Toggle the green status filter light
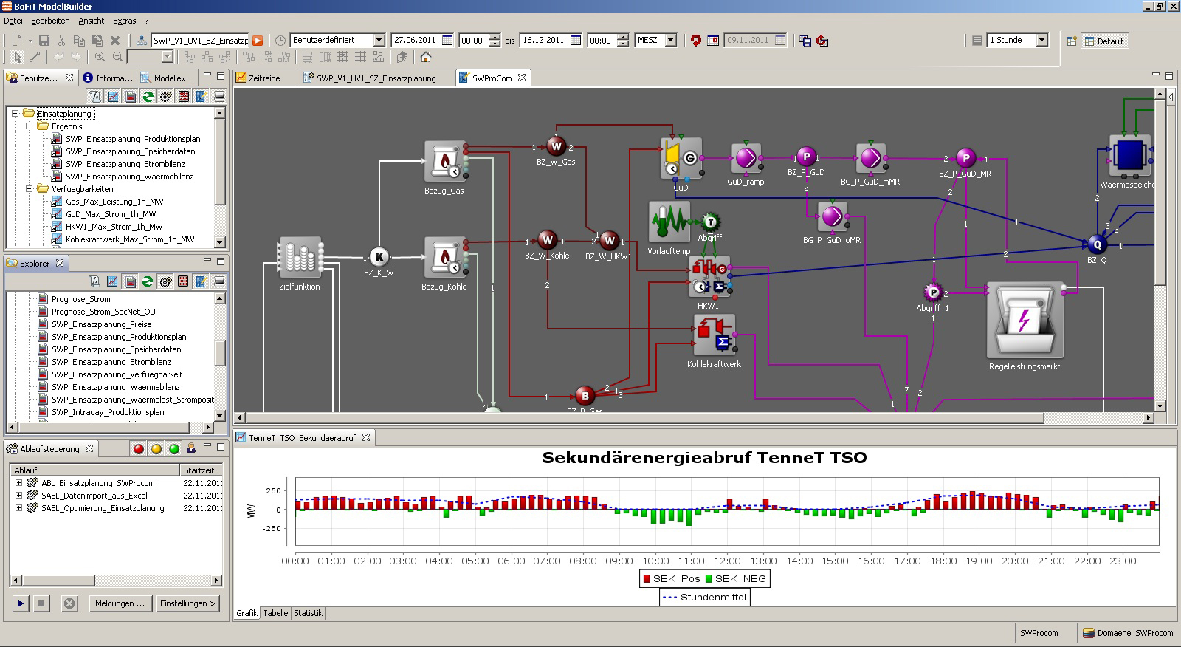The image size is (1181, 647). pyautogui.click(x=174, y=448)
